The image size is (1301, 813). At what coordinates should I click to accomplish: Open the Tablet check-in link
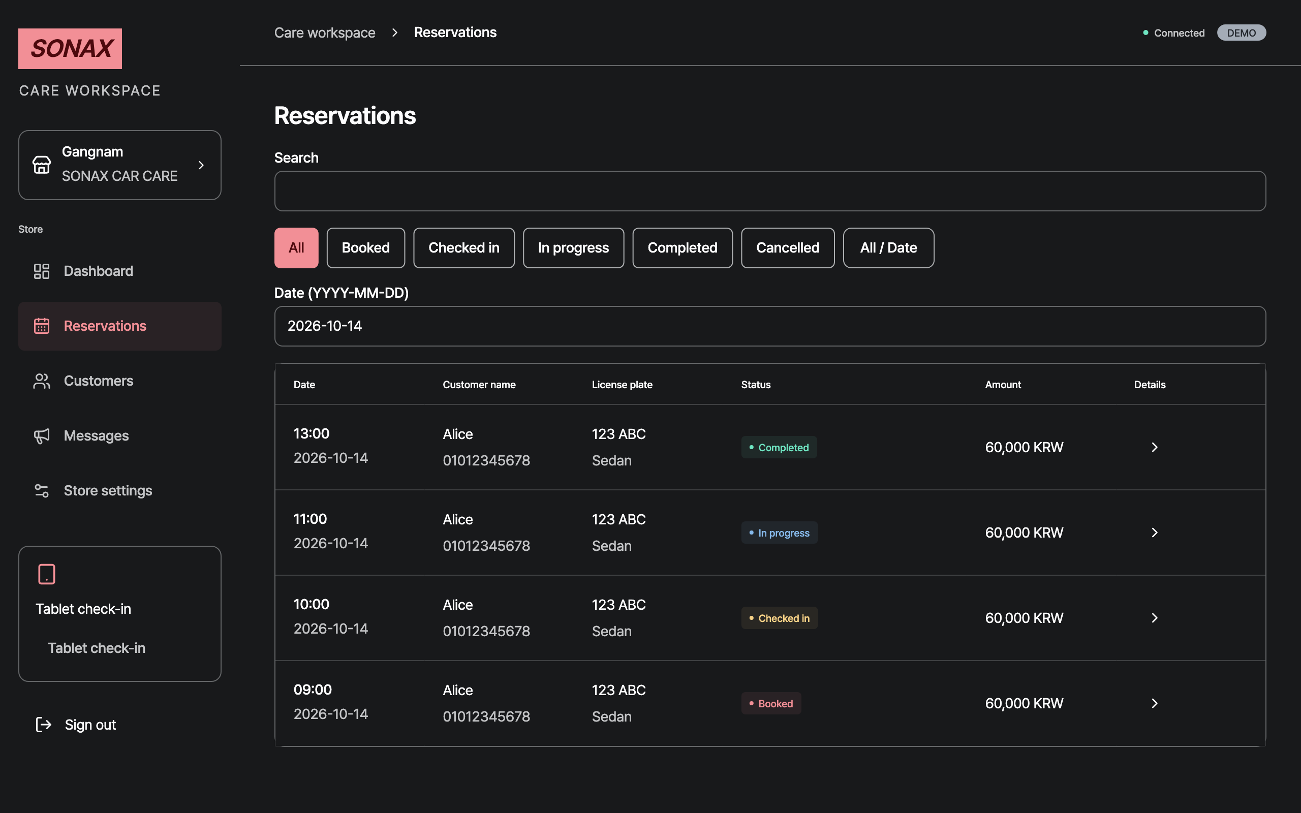96,648
